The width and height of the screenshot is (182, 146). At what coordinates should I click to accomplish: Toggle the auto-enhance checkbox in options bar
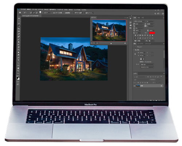click(x=64, y=13)
